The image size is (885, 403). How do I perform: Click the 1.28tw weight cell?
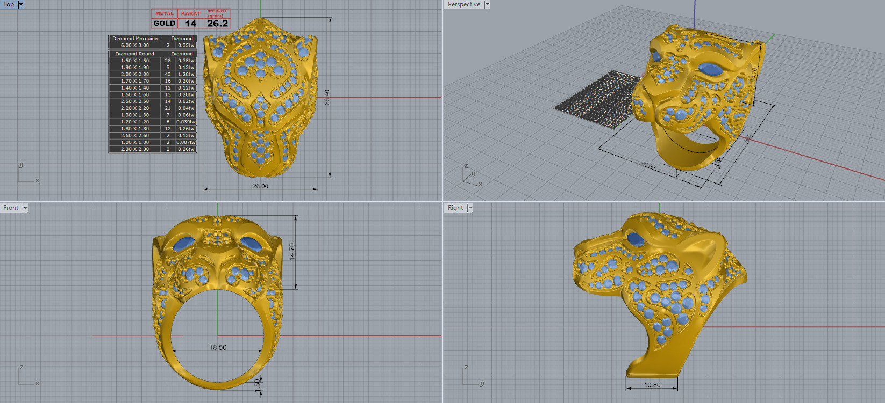186,74
